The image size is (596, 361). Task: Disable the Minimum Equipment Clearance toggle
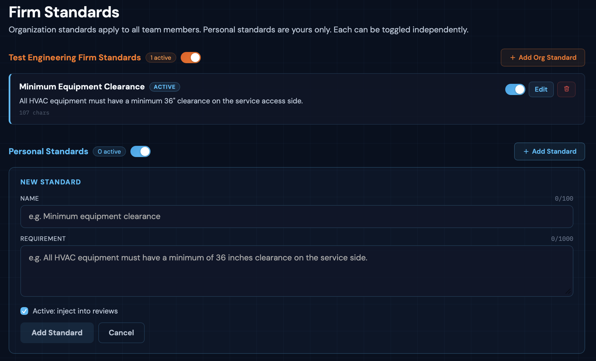(x=515, y=89)
